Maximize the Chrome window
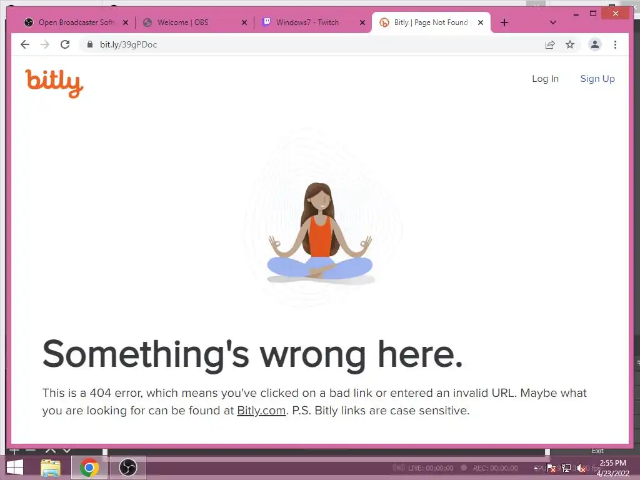Viewport: 640px width, 480px height. click(x=593, y=14)
